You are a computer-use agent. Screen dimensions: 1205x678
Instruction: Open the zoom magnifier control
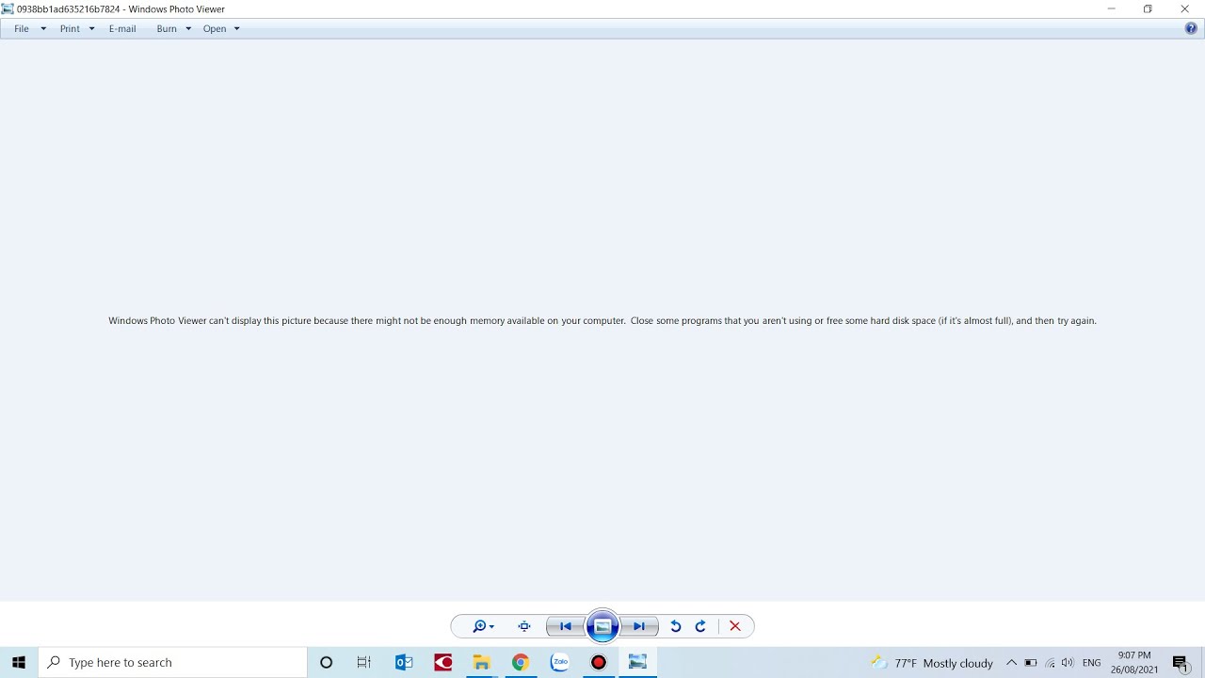(x=483, y=626)
